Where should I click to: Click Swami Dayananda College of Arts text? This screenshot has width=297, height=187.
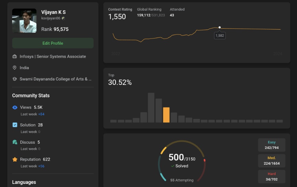(55, 79)
